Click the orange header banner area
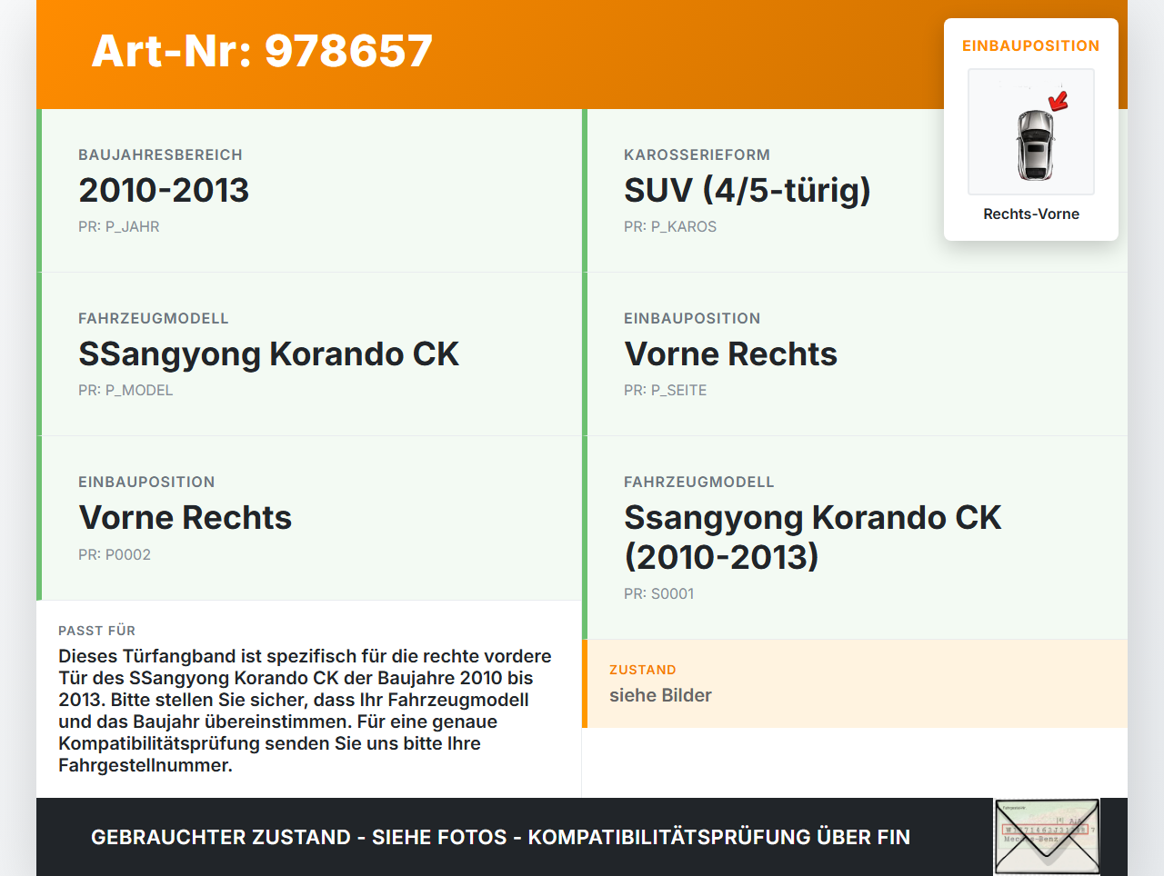 [x=546, y=50]
